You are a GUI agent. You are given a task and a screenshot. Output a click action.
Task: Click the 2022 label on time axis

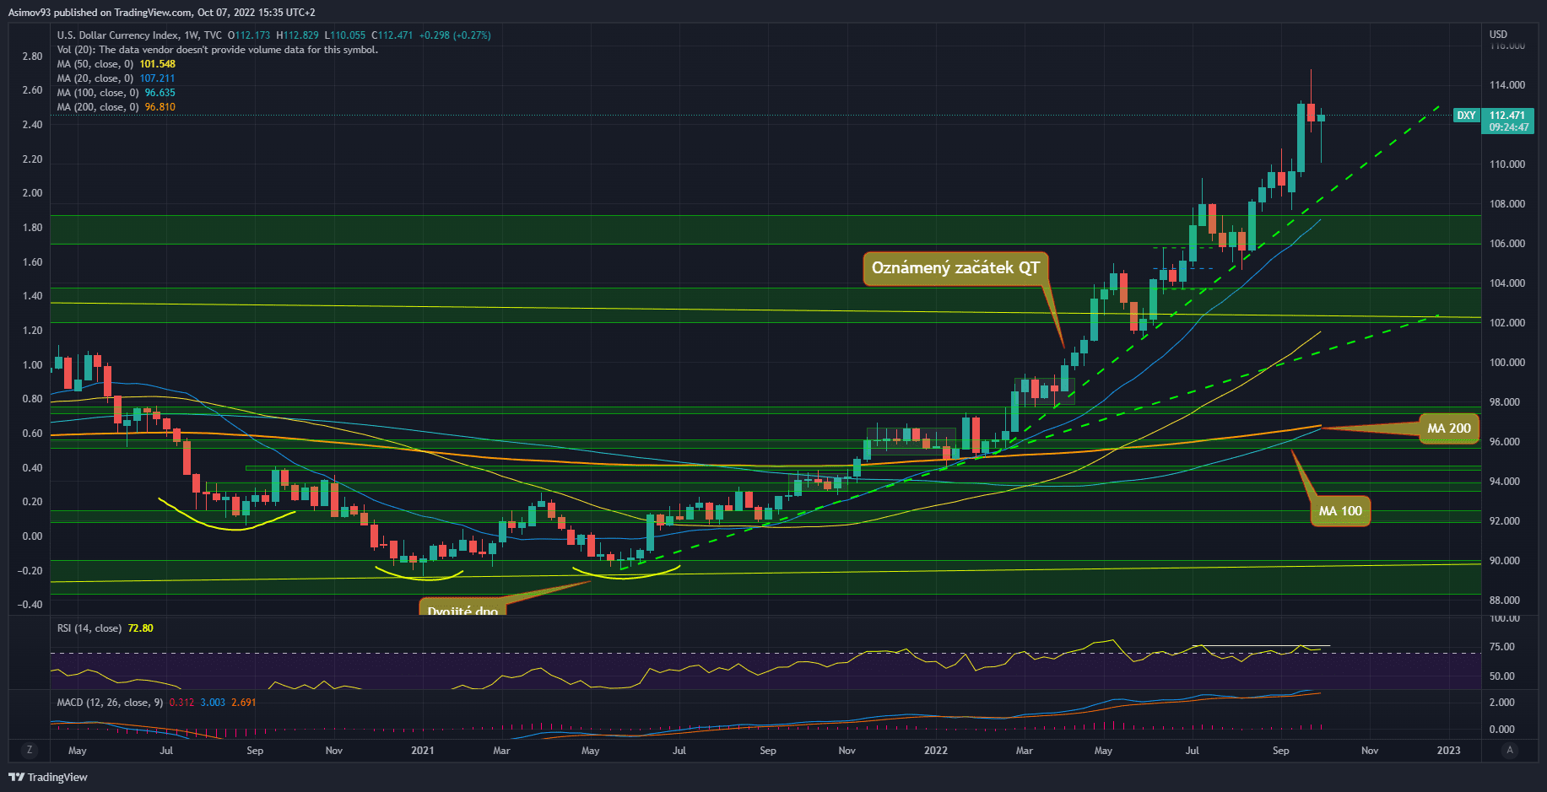(x=935, y=750)
